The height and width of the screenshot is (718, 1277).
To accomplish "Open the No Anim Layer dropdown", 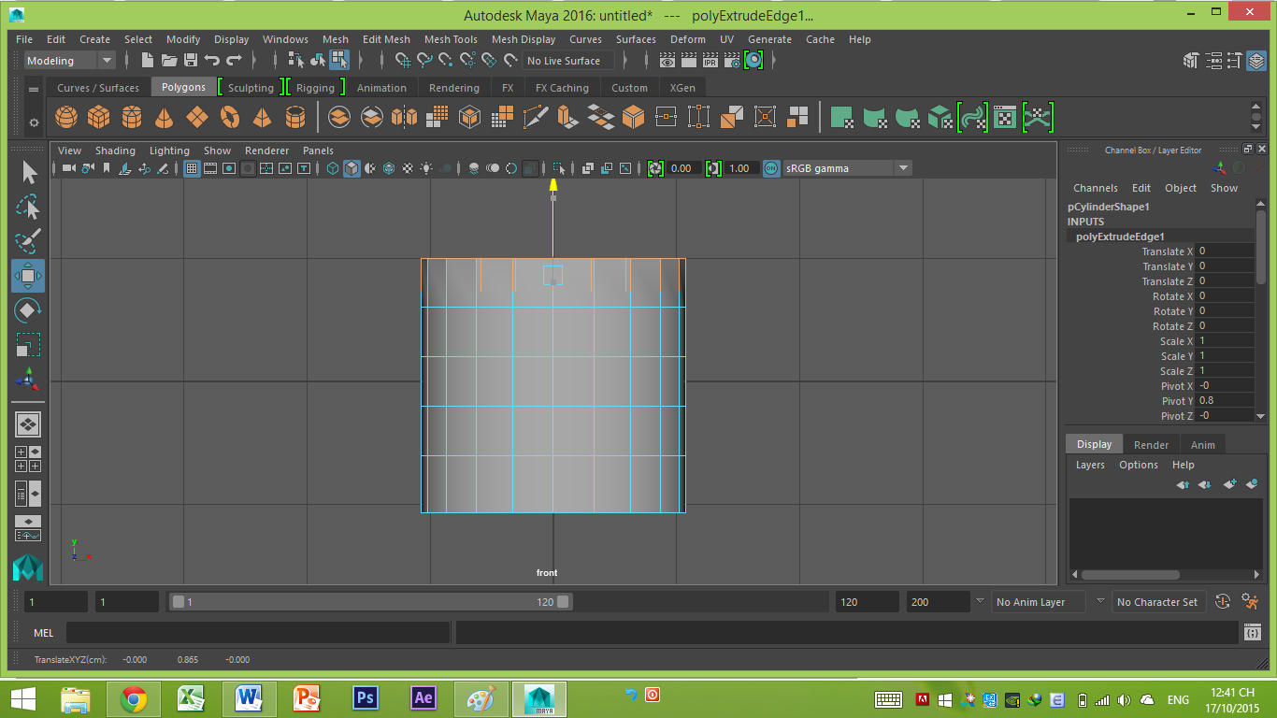I will [x=1038, y=601].
